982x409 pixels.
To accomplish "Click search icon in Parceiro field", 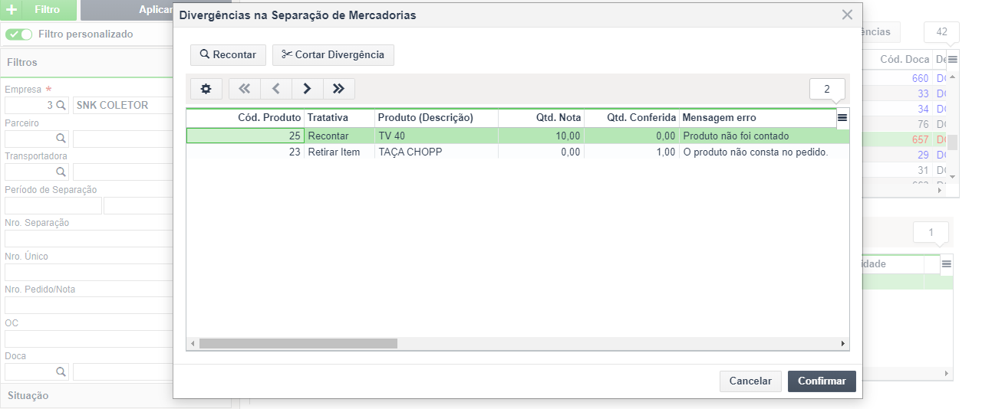I will pos(61,139).
